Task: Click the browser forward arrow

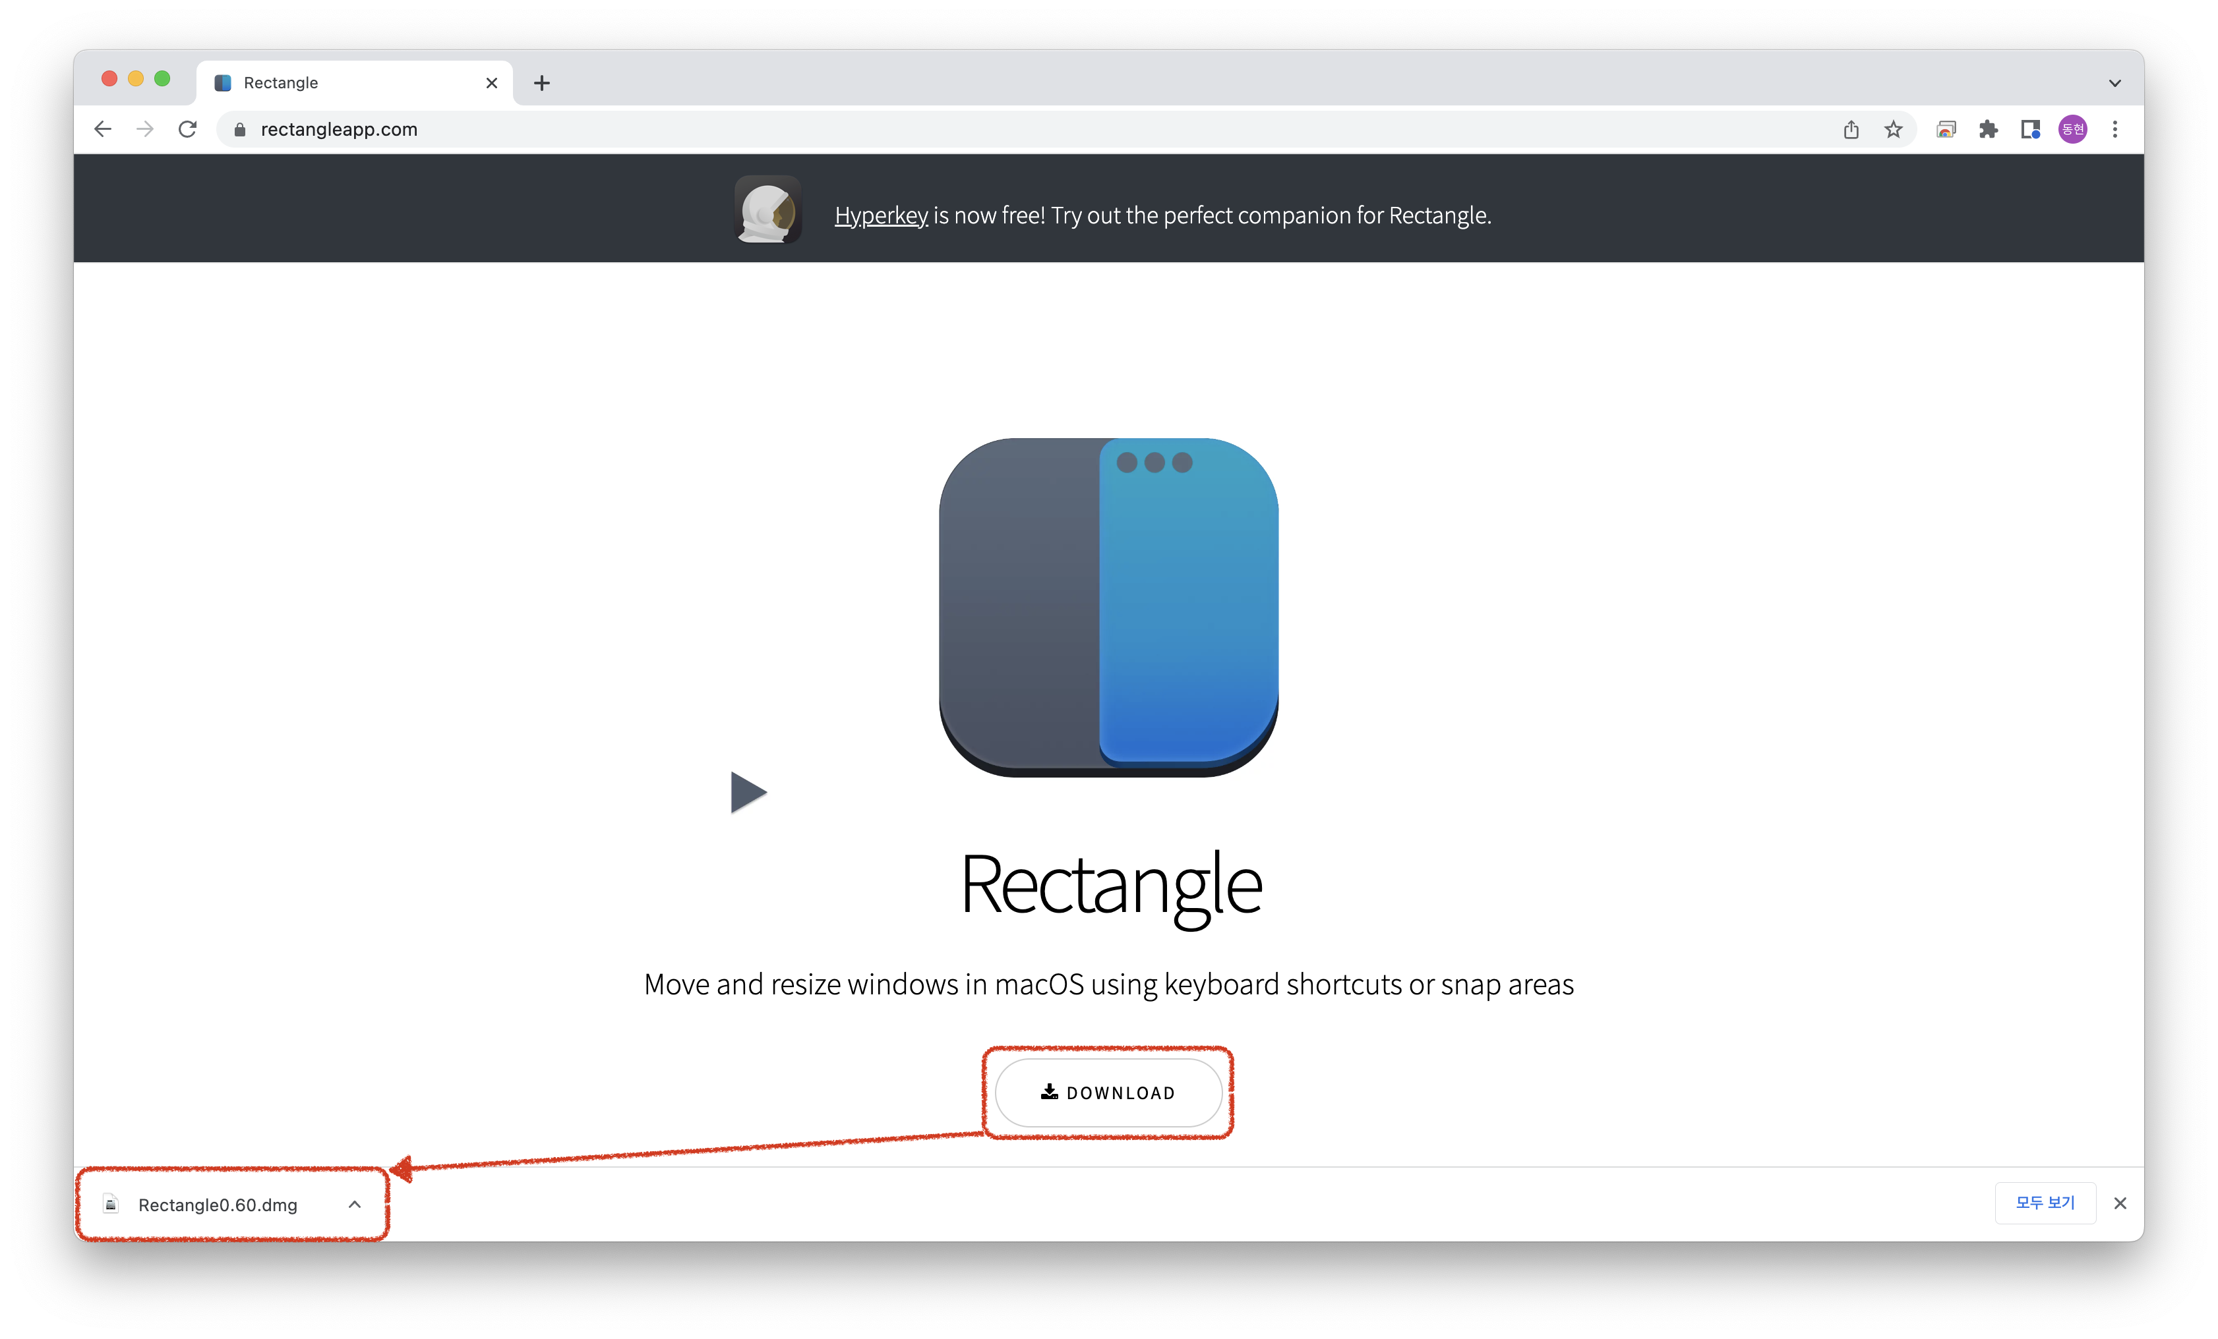Action: point(145,130)
